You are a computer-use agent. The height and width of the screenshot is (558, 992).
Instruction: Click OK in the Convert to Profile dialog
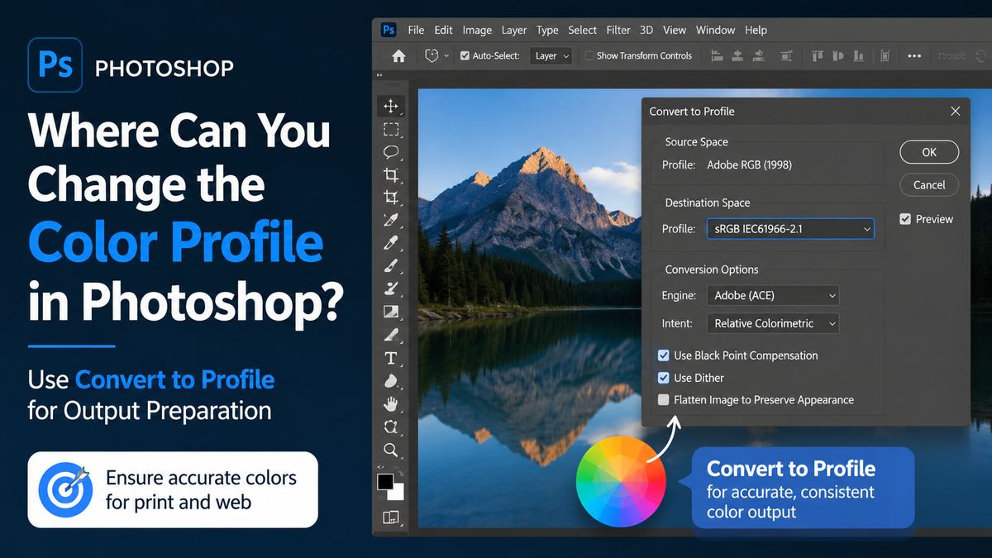pyautogui.click(x=929, y=152)
